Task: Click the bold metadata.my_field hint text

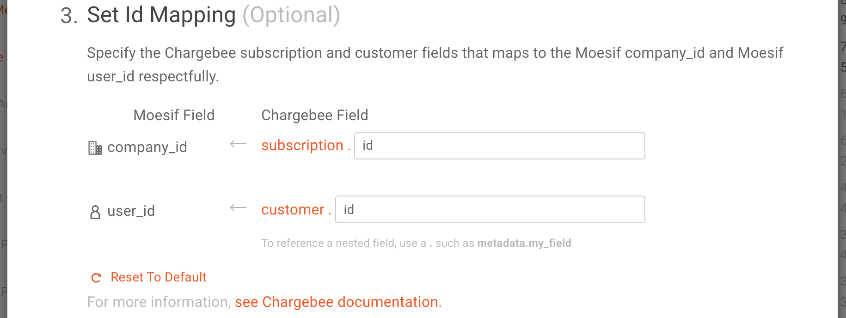Action: tap(524, 243)
